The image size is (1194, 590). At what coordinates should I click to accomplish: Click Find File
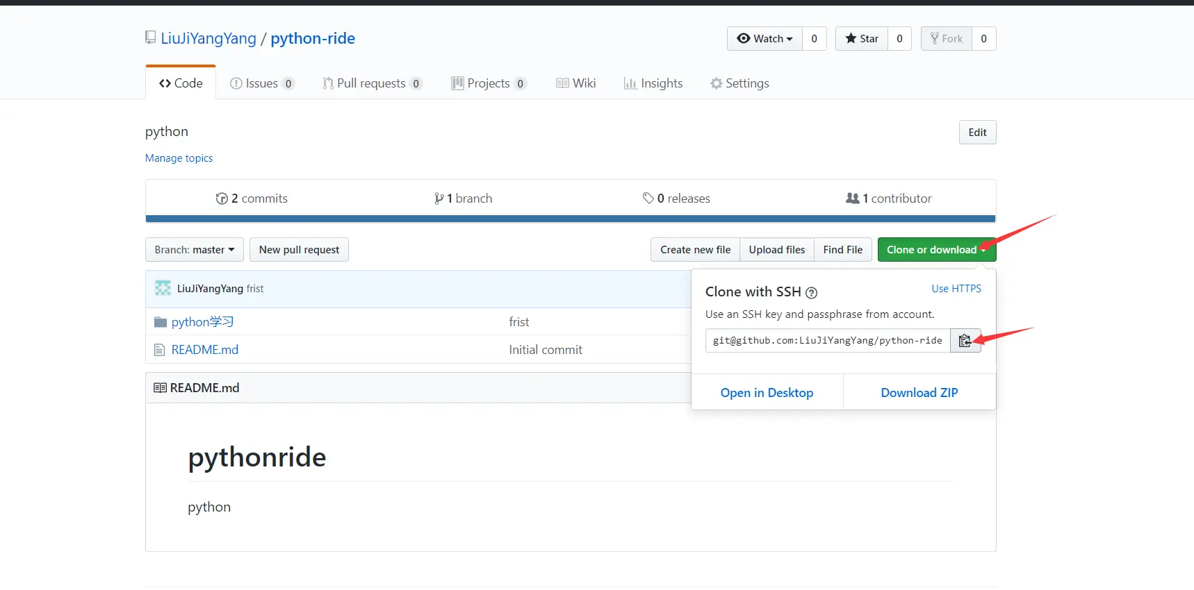coord(843,250)
